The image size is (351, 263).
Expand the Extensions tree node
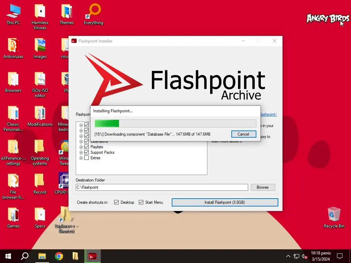[x=81, y=141]
